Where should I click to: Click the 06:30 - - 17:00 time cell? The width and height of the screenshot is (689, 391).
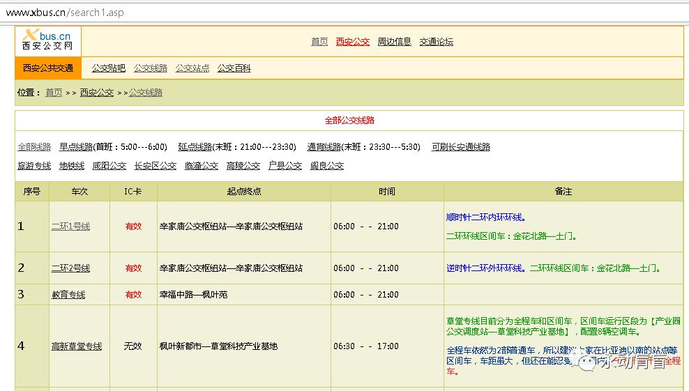point(387,346)
